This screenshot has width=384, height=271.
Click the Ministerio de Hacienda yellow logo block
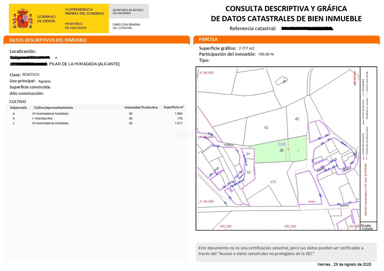[x=85, y=18]
